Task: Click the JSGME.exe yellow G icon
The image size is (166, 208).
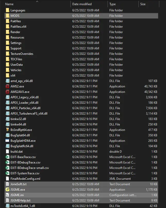Action: click(7, 190)
